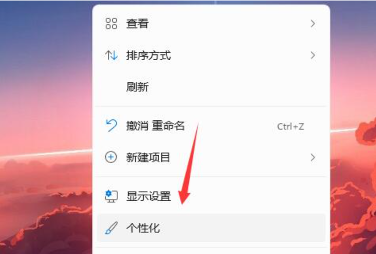Screen dimensions: 376x254
Task: Click the blue undo arrow icon
Action: coord(111,126)
